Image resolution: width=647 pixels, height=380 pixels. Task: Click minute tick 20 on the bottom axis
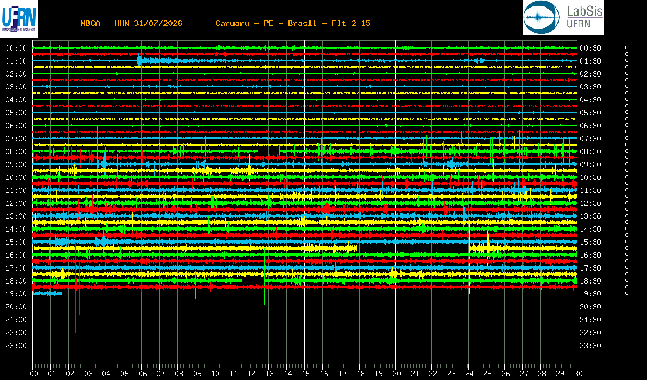coord(396,374)
